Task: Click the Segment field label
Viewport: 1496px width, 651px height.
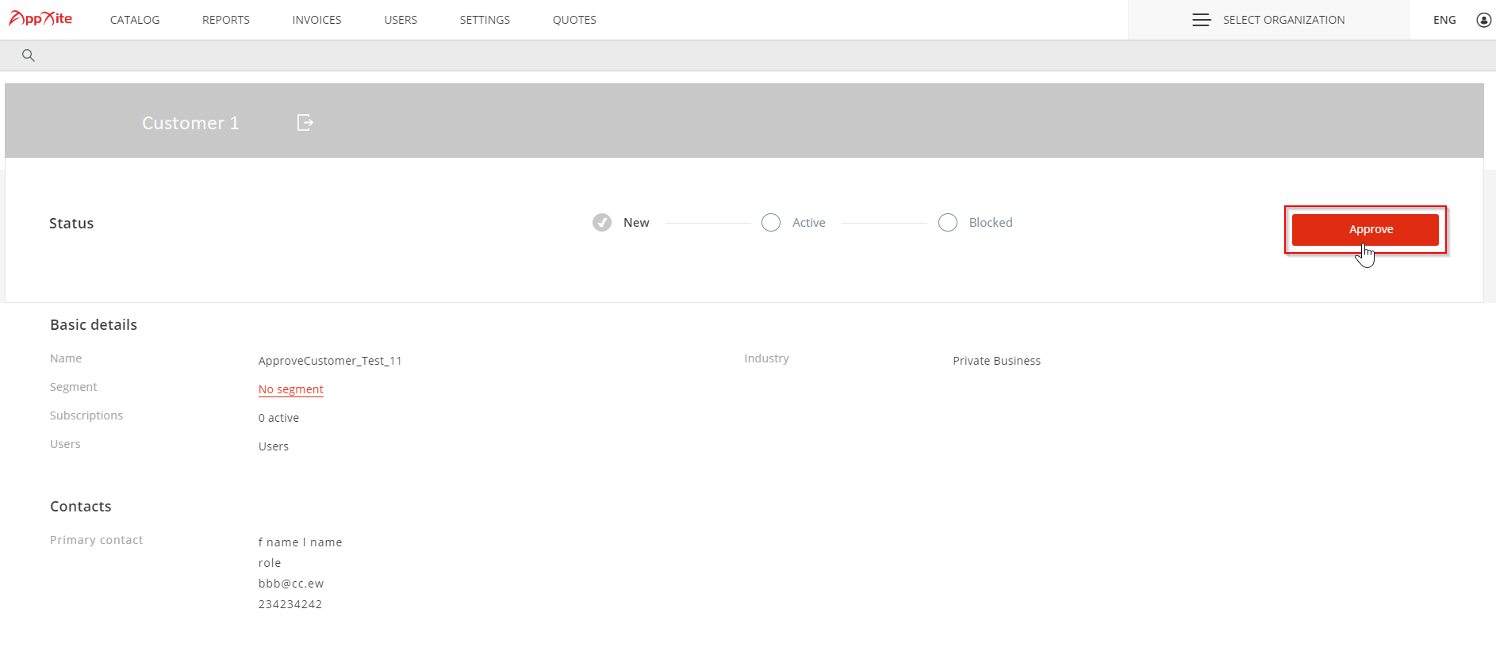Action: pyautogui.click(x=74, y=387)
